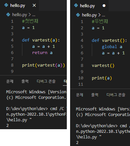Open the 출력 tab in the left panel
Viewport: 130px width, 146px height.
(x=25, y=81)
